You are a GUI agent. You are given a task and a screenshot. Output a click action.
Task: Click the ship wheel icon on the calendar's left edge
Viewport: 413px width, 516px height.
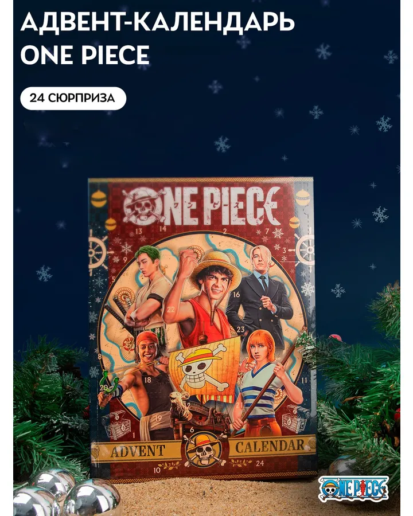tap(98, 252)
